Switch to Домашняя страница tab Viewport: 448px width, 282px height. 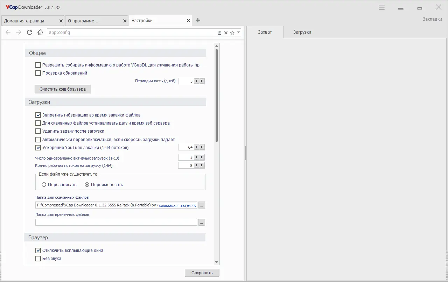click(33, 21)
